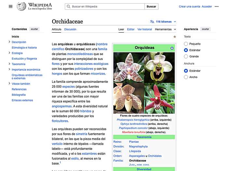The image size is (228, 171).
Task: Open the 116 idiomas language dropdown
Action: point(163,22)
